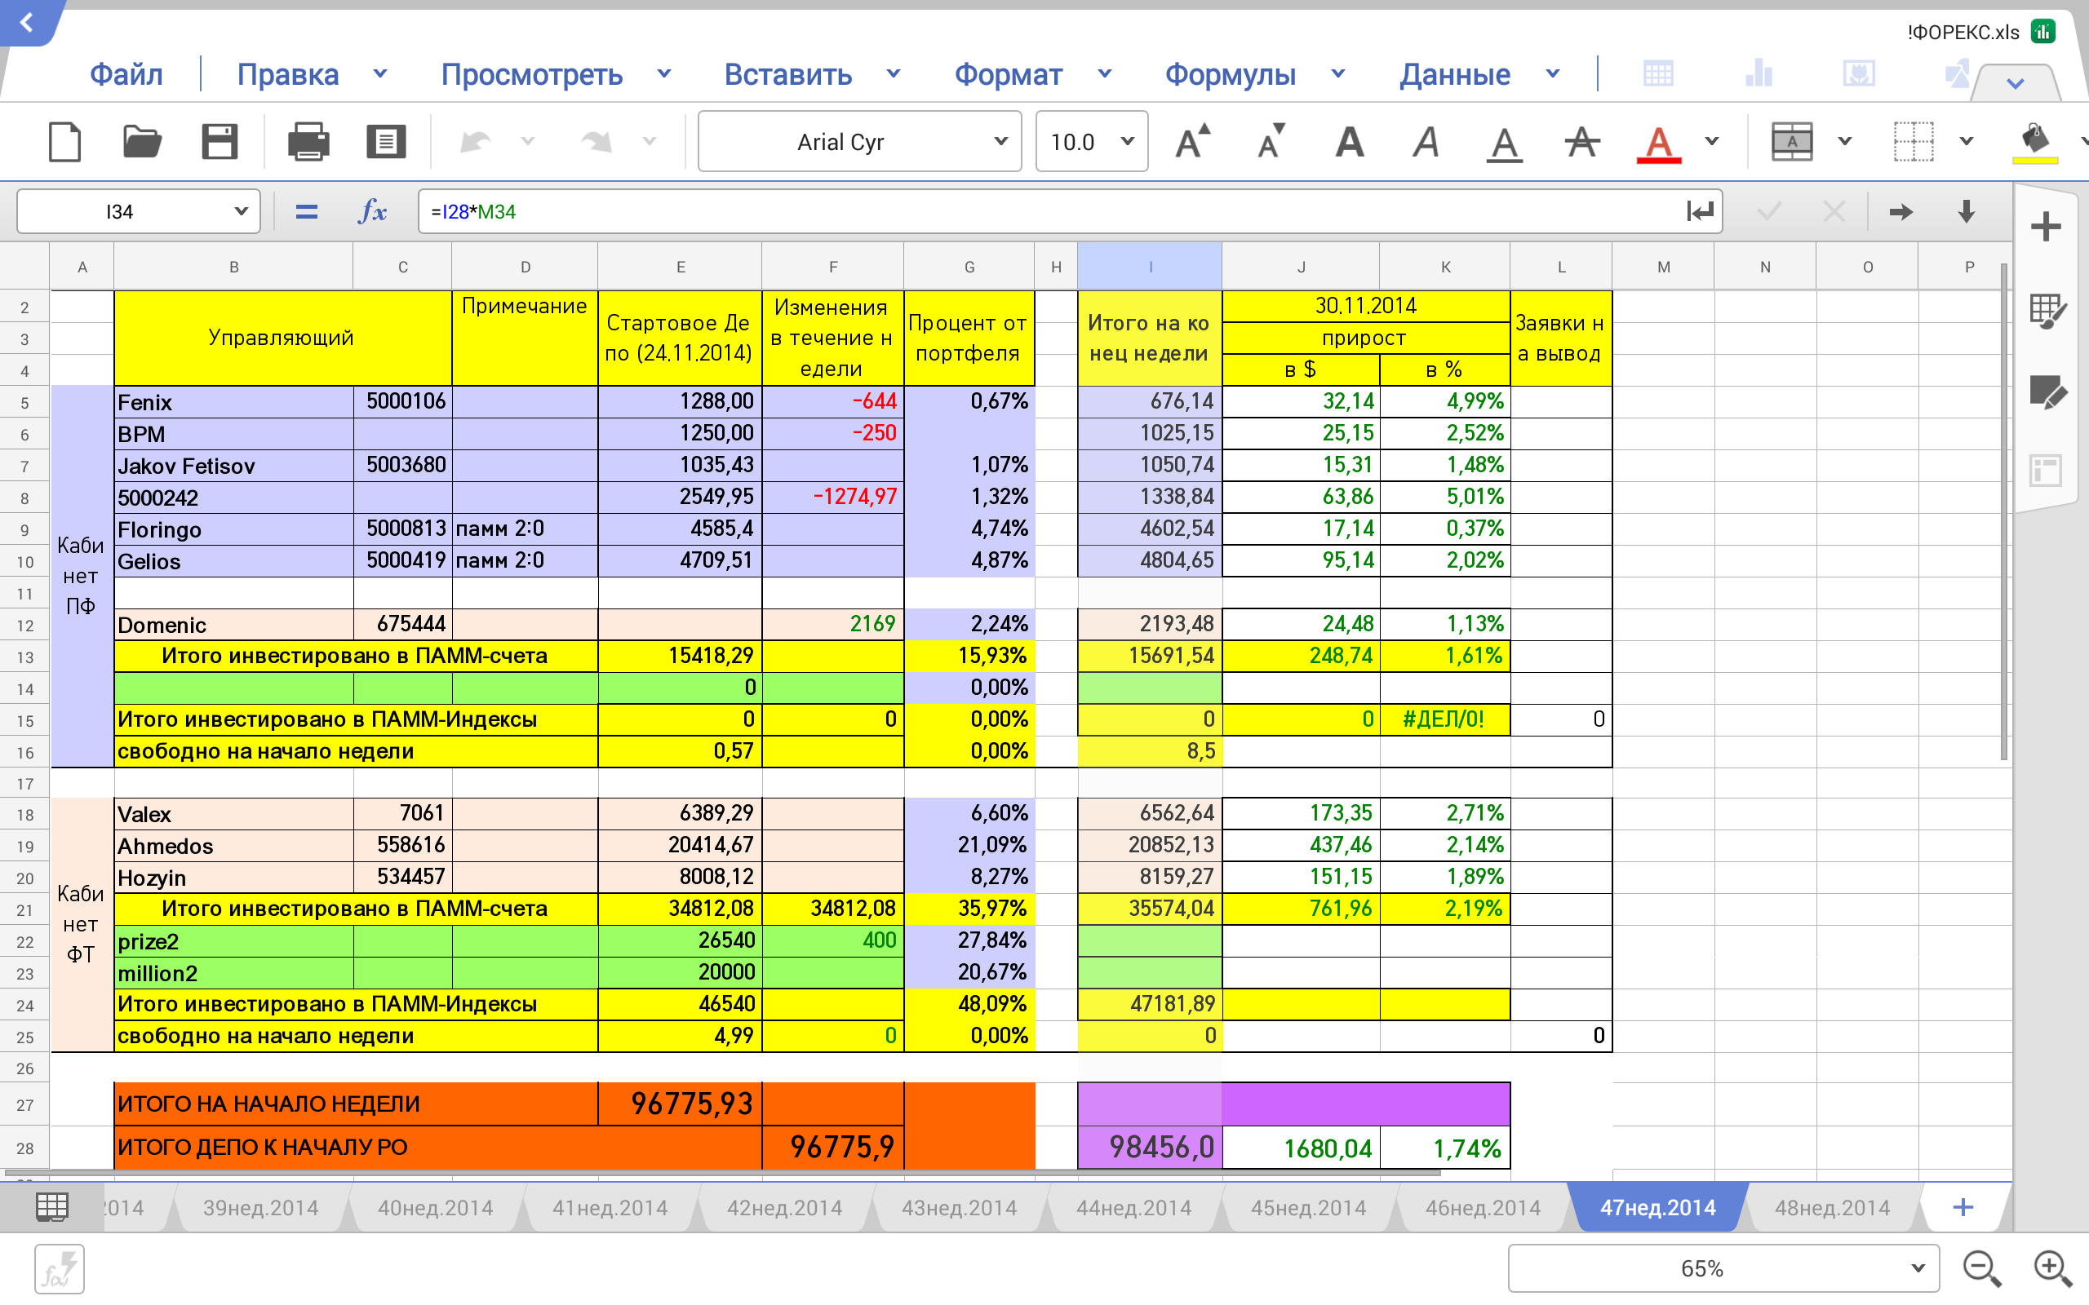Add a new sheet with plus button
Screen dimensions: 2089x1305
pos(1963,1206)
